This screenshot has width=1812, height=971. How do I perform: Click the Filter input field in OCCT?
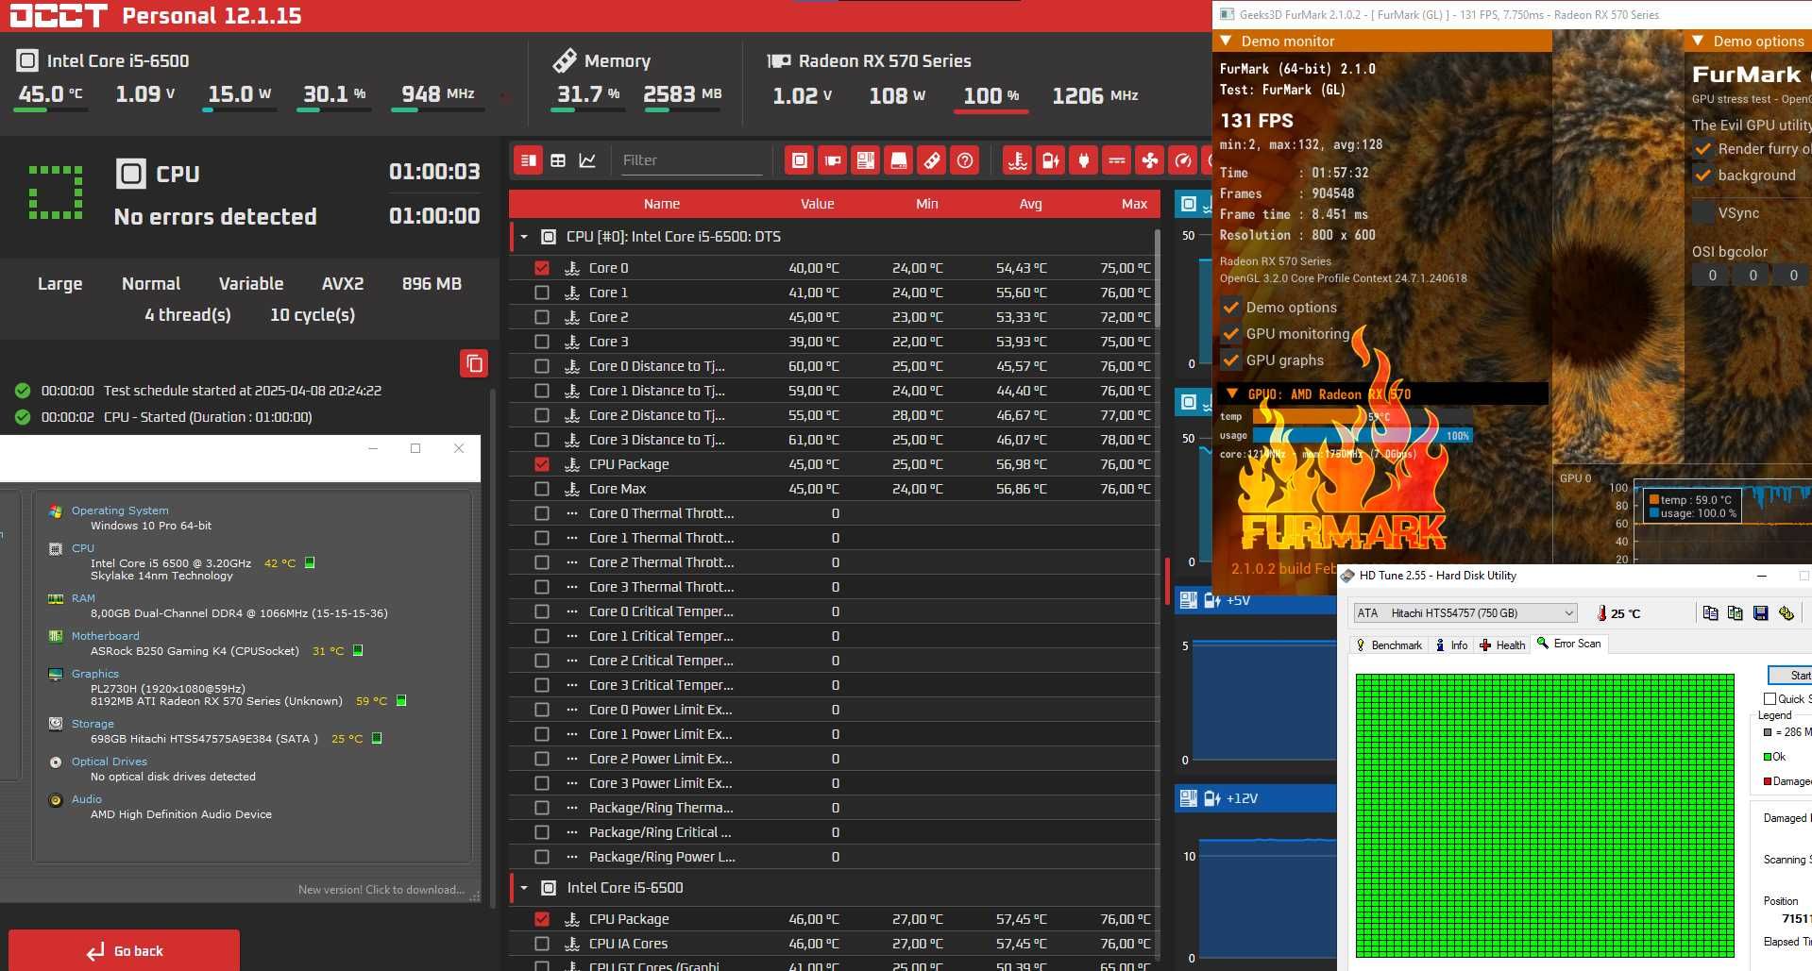pyautogui.click(x=691, y=160)
